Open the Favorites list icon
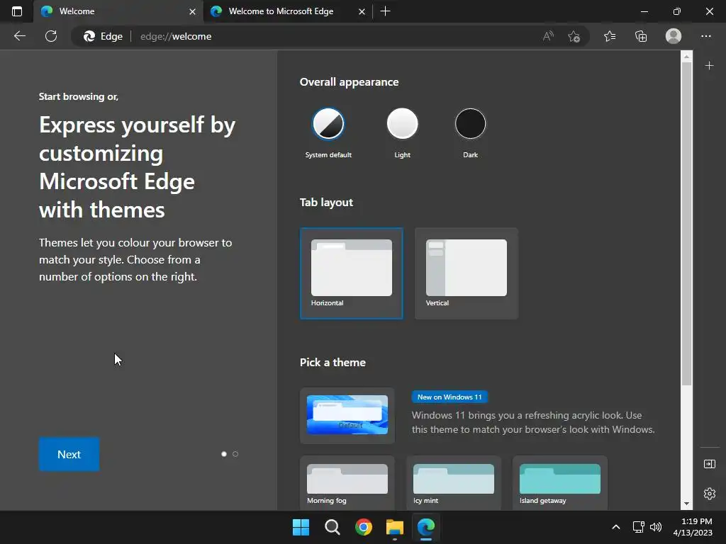The image size is (726, 544). point(610,36)
